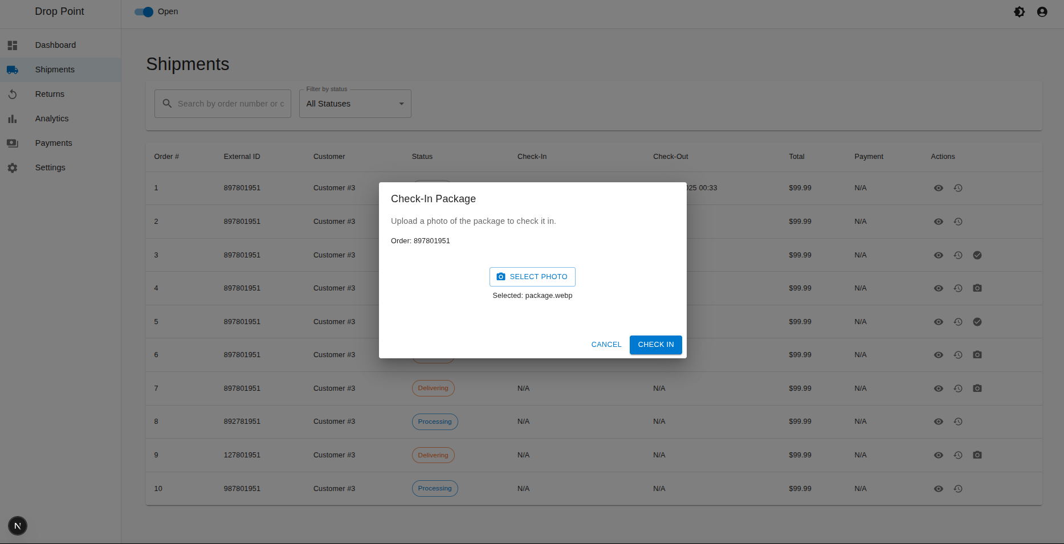Click Select Photo upload button
This screenshot has width=1064, height=544.
click(532, 277)
